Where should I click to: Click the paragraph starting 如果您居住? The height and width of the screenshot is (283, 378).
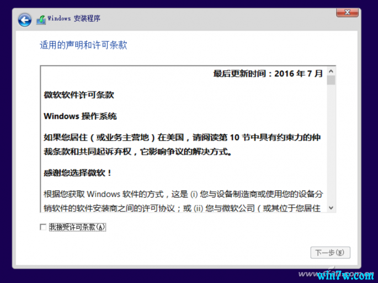(182, 144)
